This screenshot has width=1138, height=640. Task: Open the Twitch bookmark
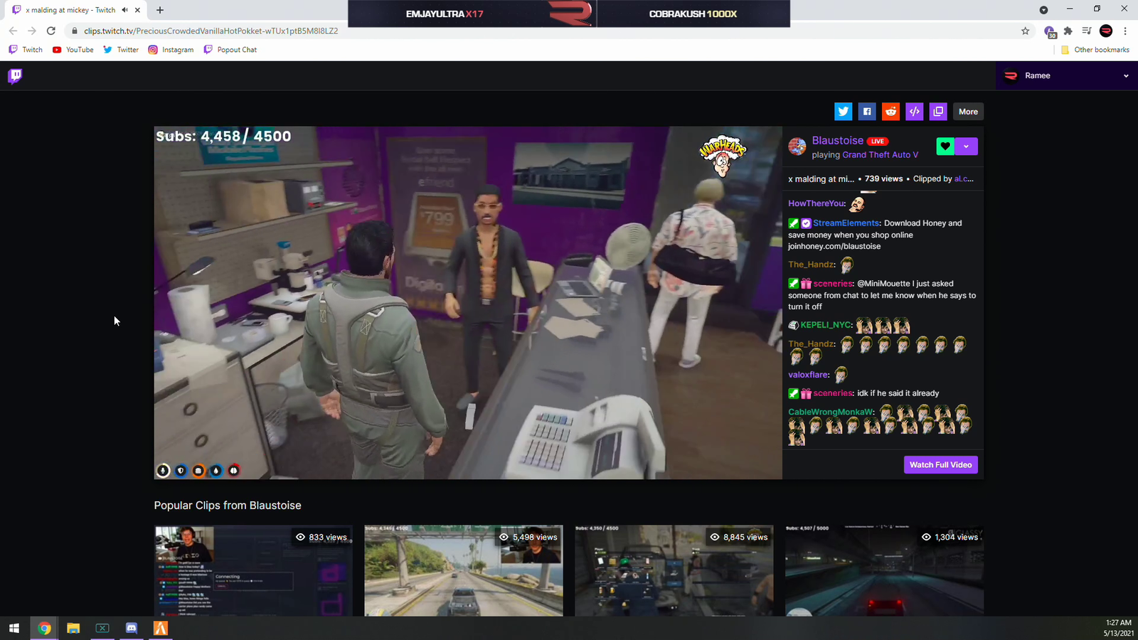[x=26, y=50]
